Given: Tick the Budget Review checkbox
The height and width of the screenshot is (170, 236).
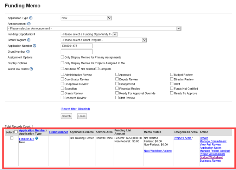Looking at the screenshot, I should pyautogui.click(x=172, y=74).
